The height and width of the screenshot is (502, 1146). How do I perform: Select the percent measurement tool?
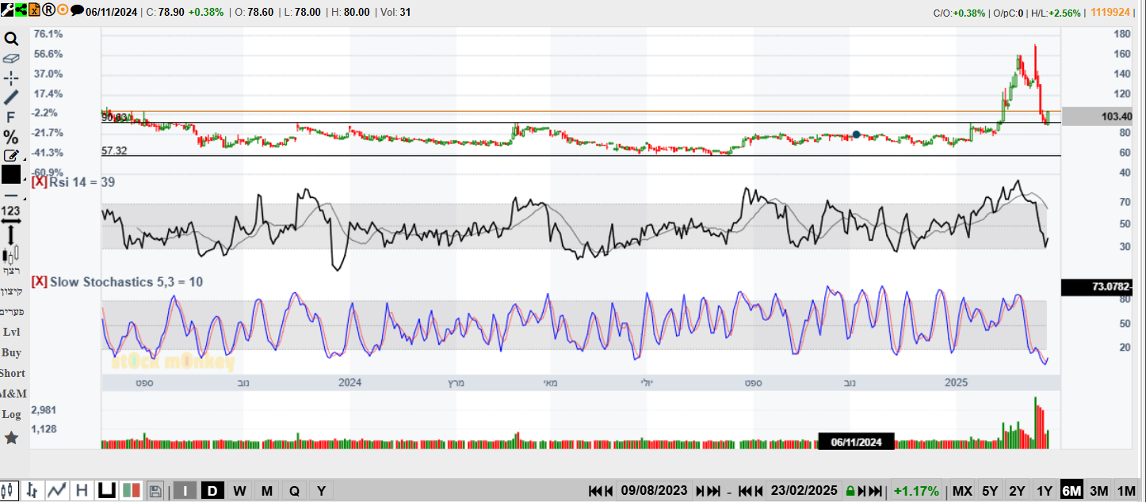[11, 137]
